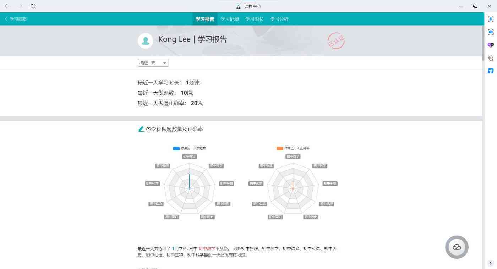Go back with the browser back arrow

(x=7, y=6)
